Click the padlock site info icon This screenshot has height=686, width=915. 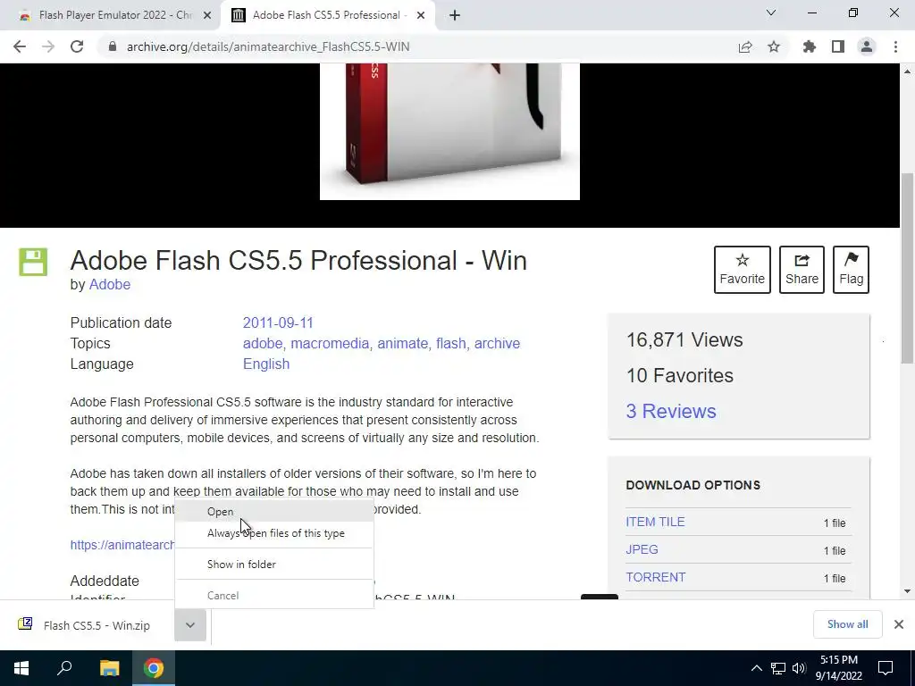113,46
